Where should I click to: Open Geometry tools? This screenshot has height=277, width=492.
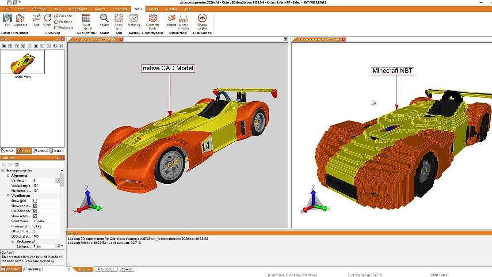[x=153, y=22]
